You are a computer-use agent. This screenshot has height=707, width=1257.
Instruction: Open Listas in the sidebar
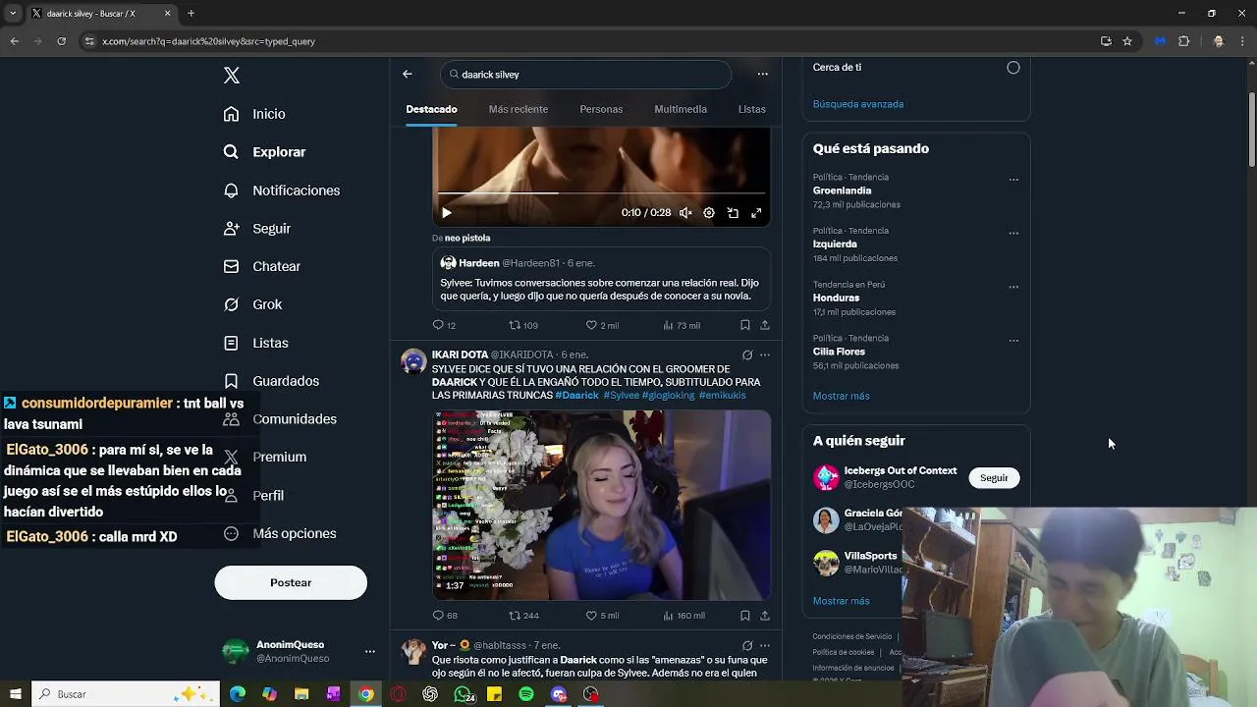tap(255, 343)
